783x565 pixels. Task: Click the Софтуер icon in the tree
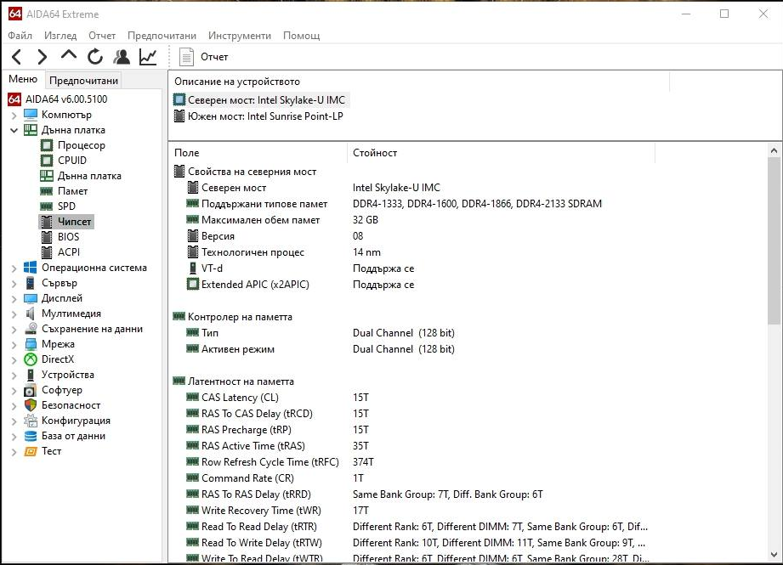pyautogui.click(x=31, y=390)
